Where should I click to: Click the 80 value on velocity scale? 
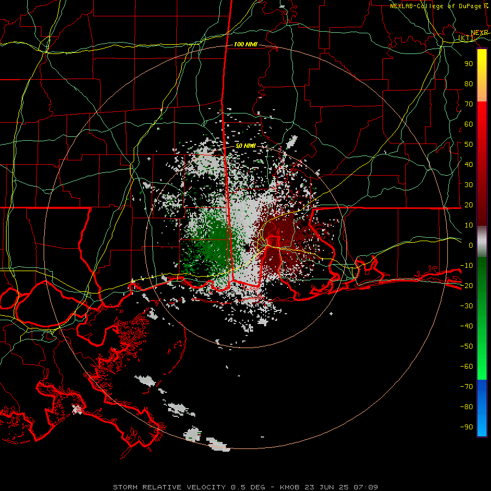pyautogui.click(x=469, y=84)
